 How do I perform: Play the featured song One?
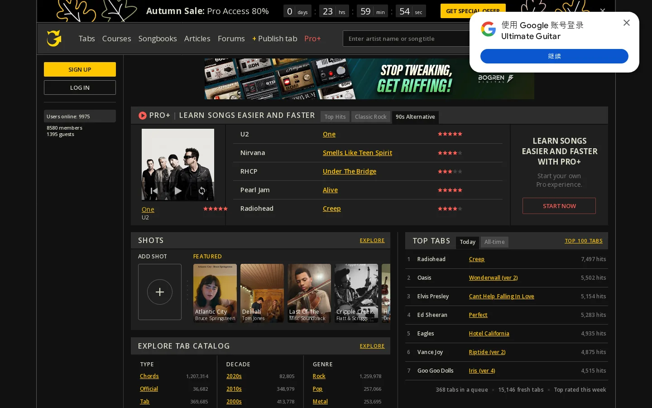(178, 191)
